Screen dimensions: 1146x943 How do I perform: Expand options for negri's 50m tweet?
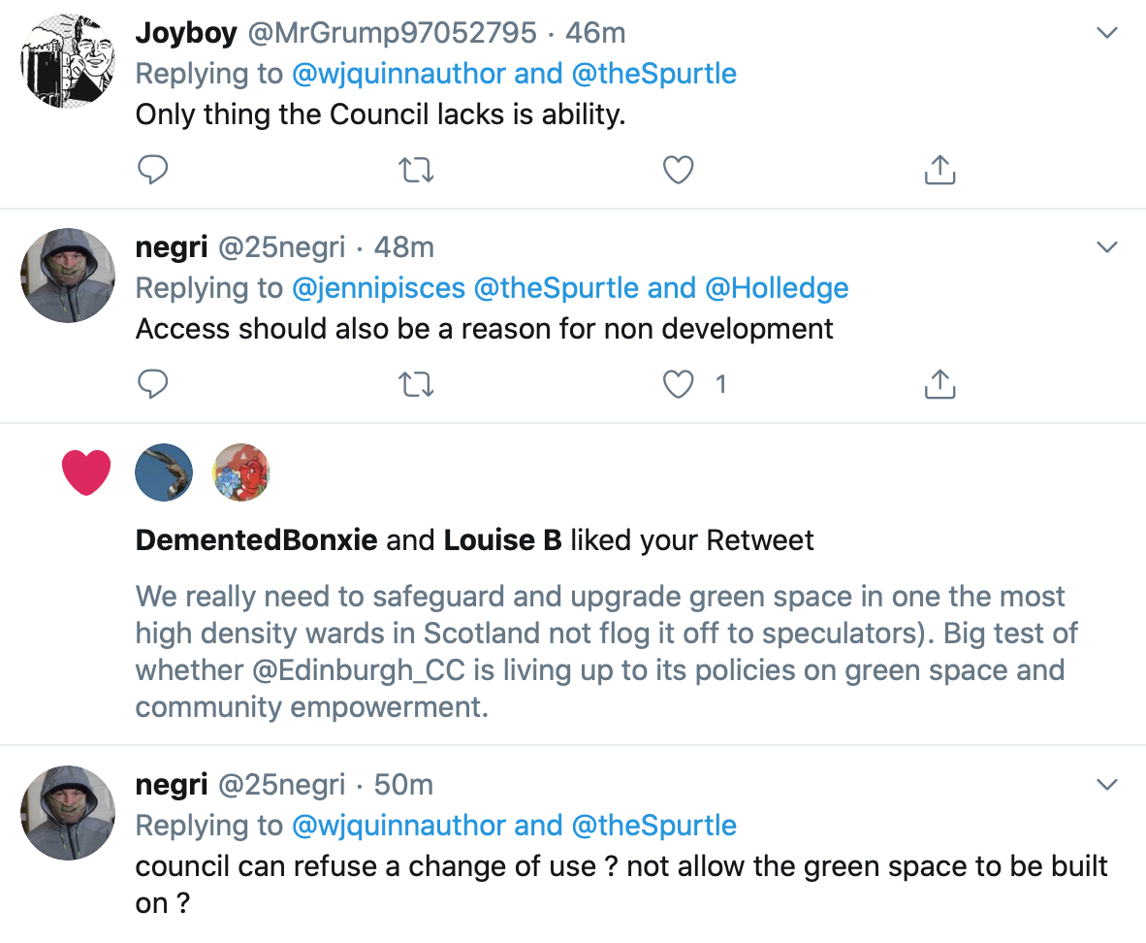(1107, 784)
